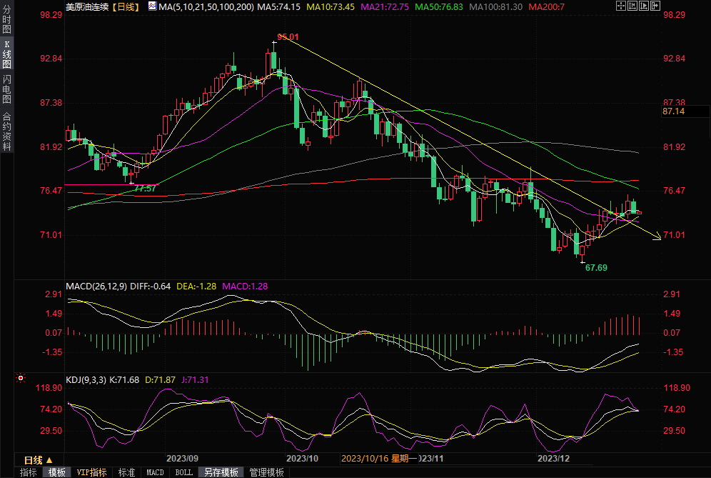Viewport: 711px width, 478px height.
Task: Select the VIP指标 tab
Action: [91, 472]
